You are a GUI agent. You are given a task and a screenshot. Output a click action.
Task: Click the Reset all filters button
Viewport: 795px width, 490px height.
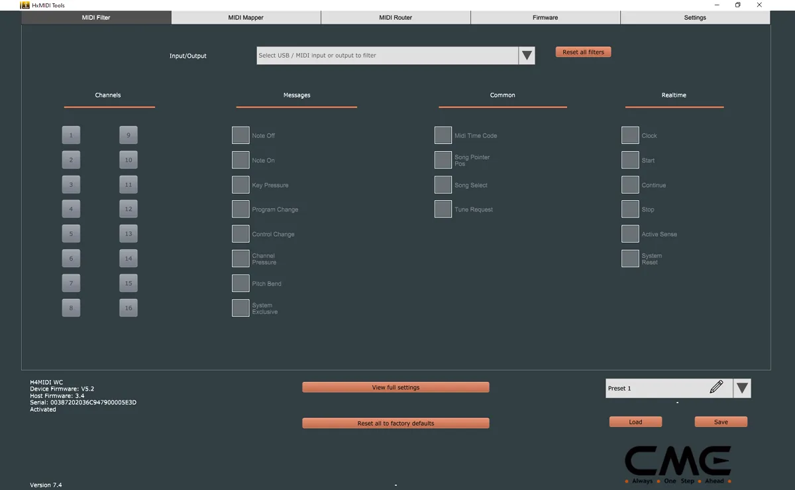[x=583, y=51]
